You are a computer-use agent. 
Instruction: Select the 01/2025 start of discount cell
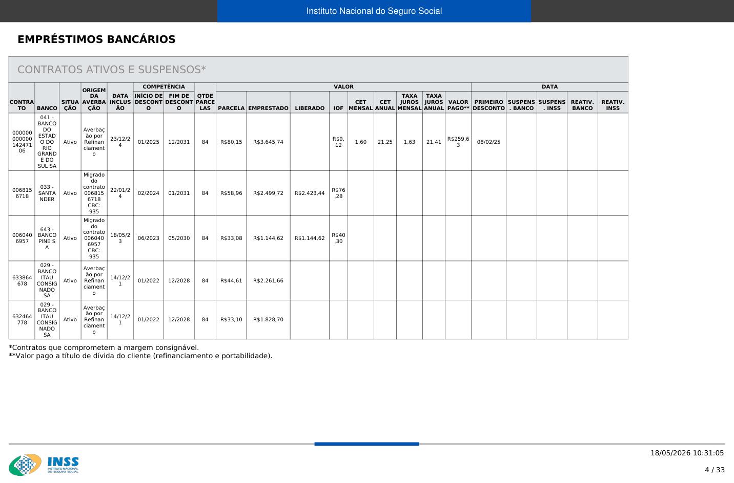point(149,142)
